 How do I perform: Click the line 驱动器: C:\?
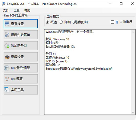(53, 65)
